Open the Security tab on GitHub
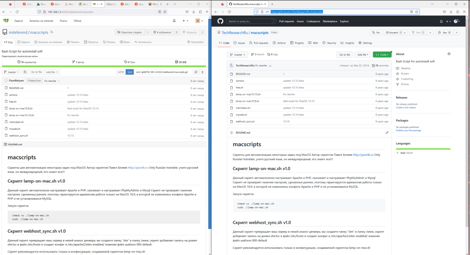 329,43
